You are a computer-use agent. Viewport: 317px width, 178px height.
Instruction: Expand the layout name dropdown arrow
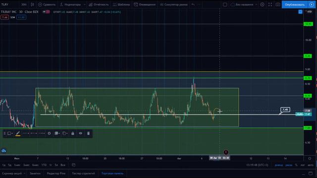click(x=256, y=4)
